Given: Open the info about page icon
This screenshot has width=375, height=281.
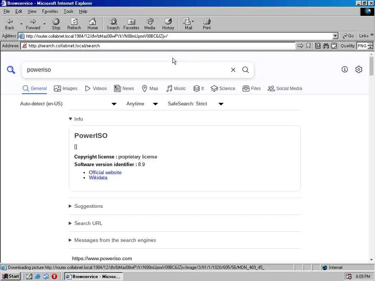Looking at the screenshot, I should (x=345, y=70).
